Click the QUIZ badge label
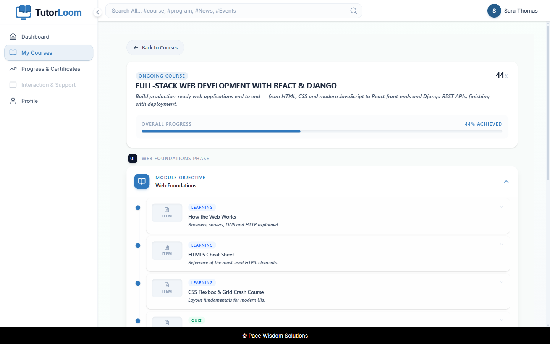The width and height of the screenshot is (550, 344). point(196,321)
